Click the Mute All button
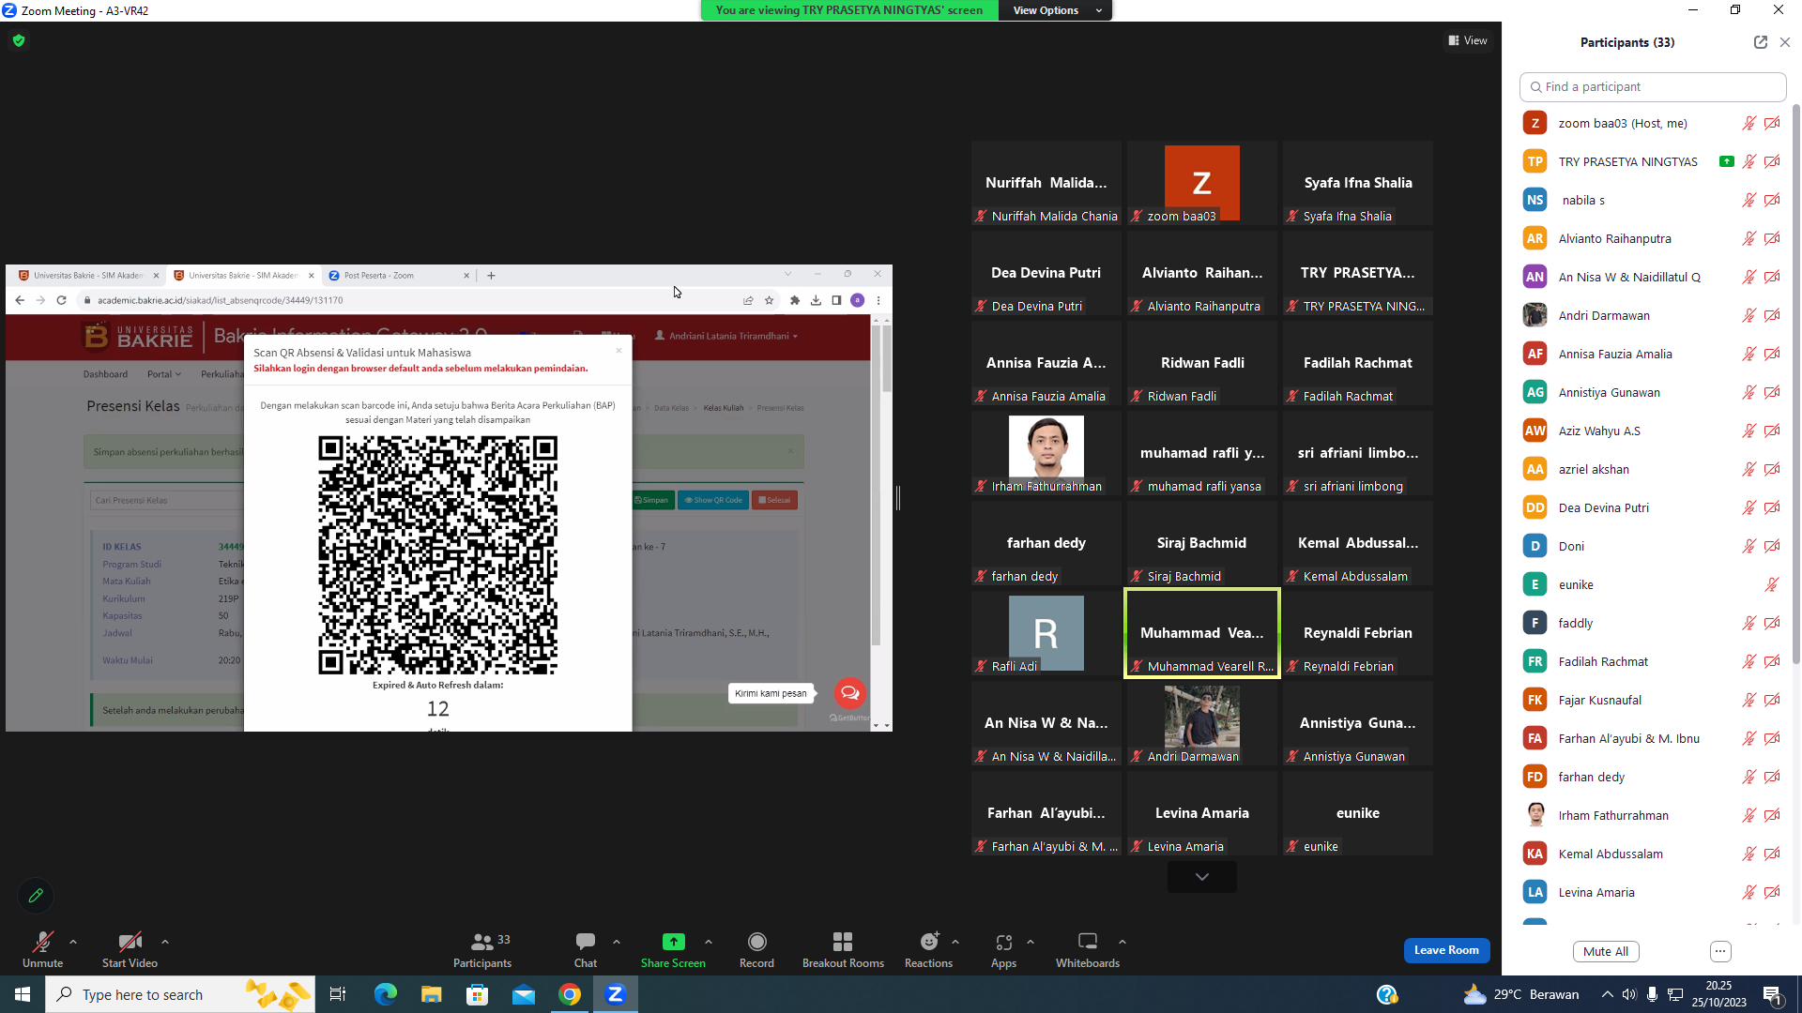 tap(1606, 951)
